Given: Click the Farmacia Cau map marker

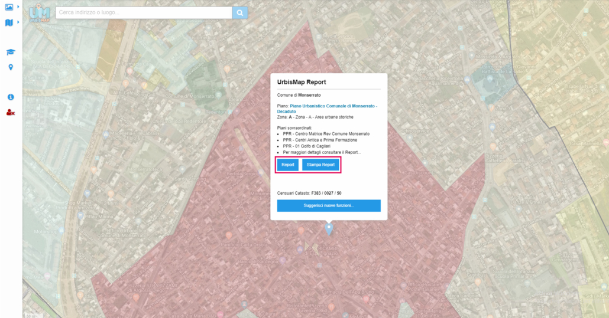Looking at the screenshot, I should pyautogui.click(x=130, y=71).
